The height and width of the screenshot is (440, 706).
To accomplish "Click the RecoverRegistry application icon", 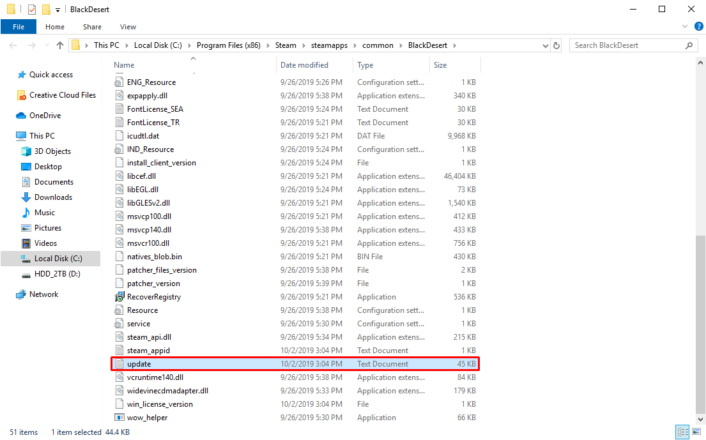I will point(118,297).
